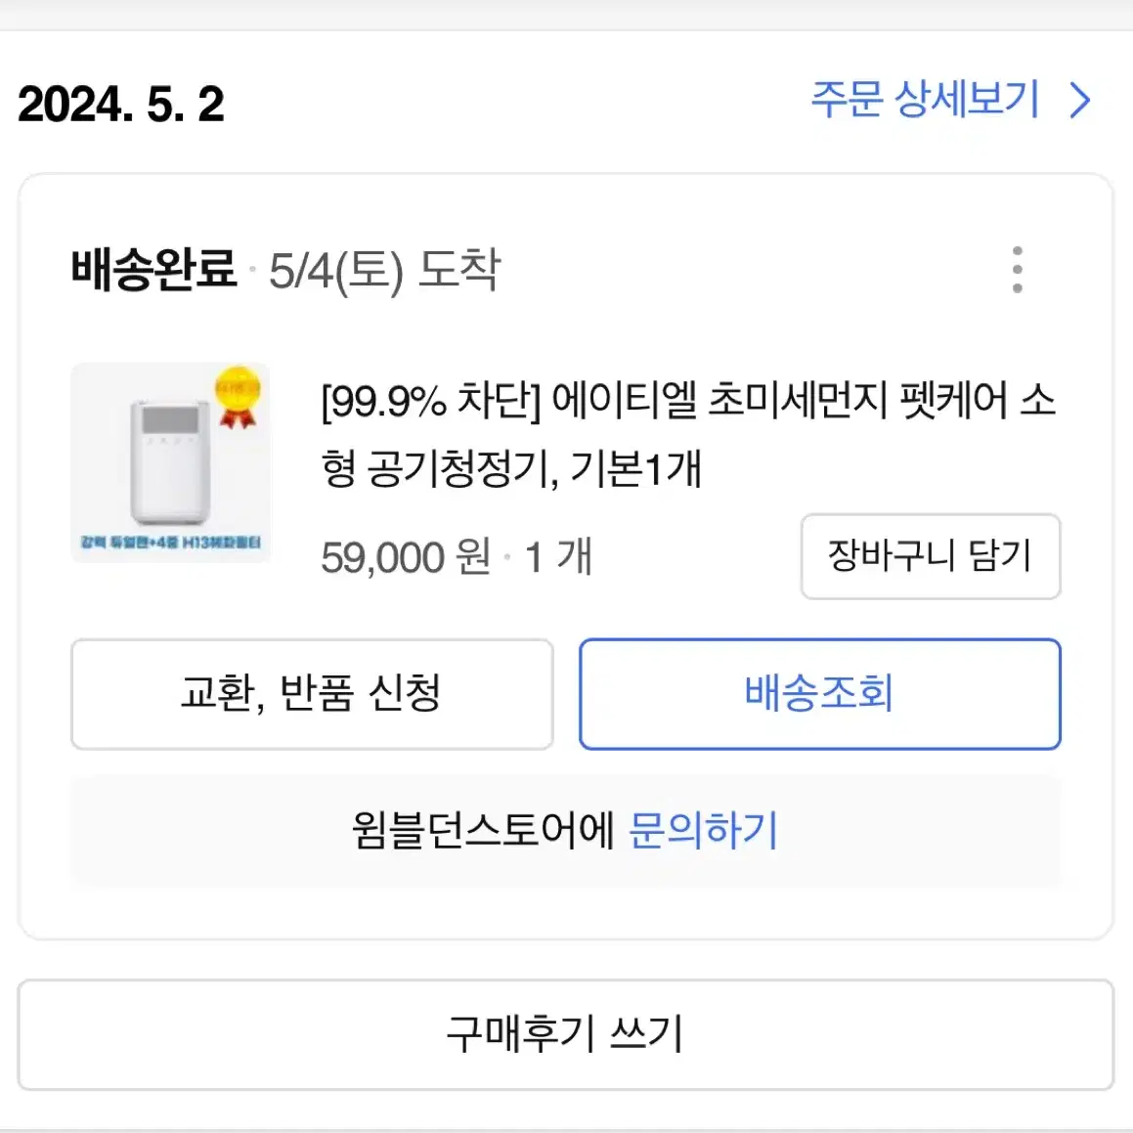1133x1133 pixels.
Task: Tap the 59,000 원 price text
Action: tap(406, 557)
